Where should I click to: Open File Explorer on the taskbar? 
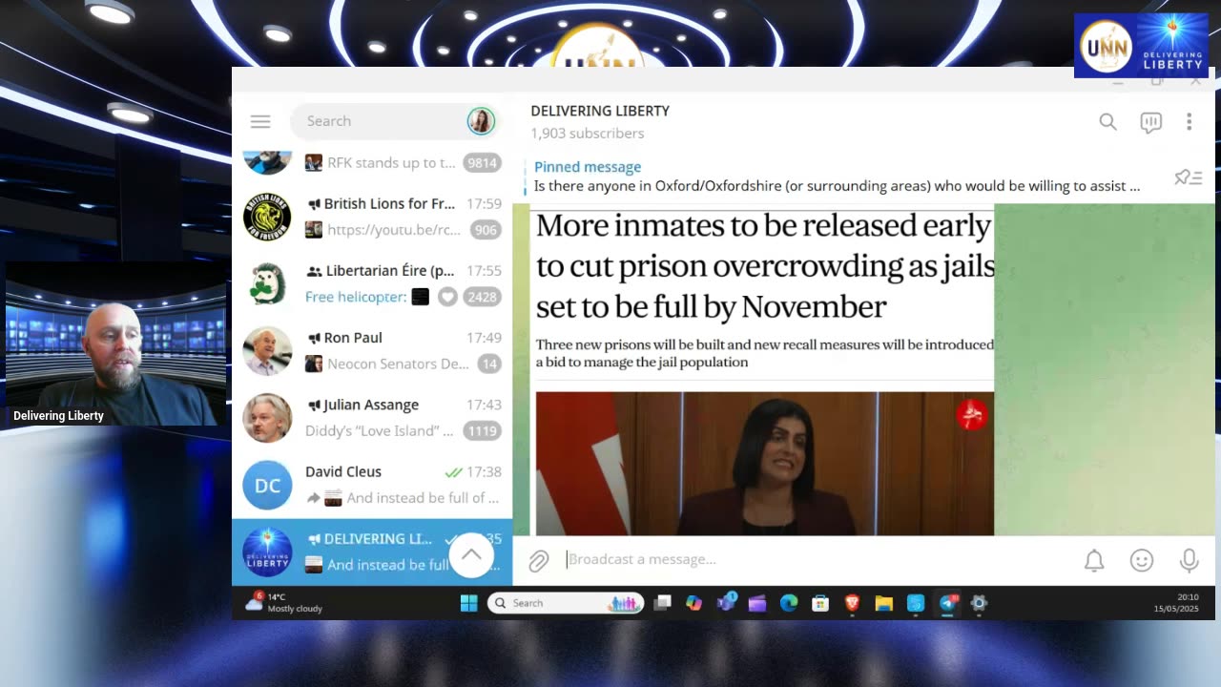[x=884, y=603]
